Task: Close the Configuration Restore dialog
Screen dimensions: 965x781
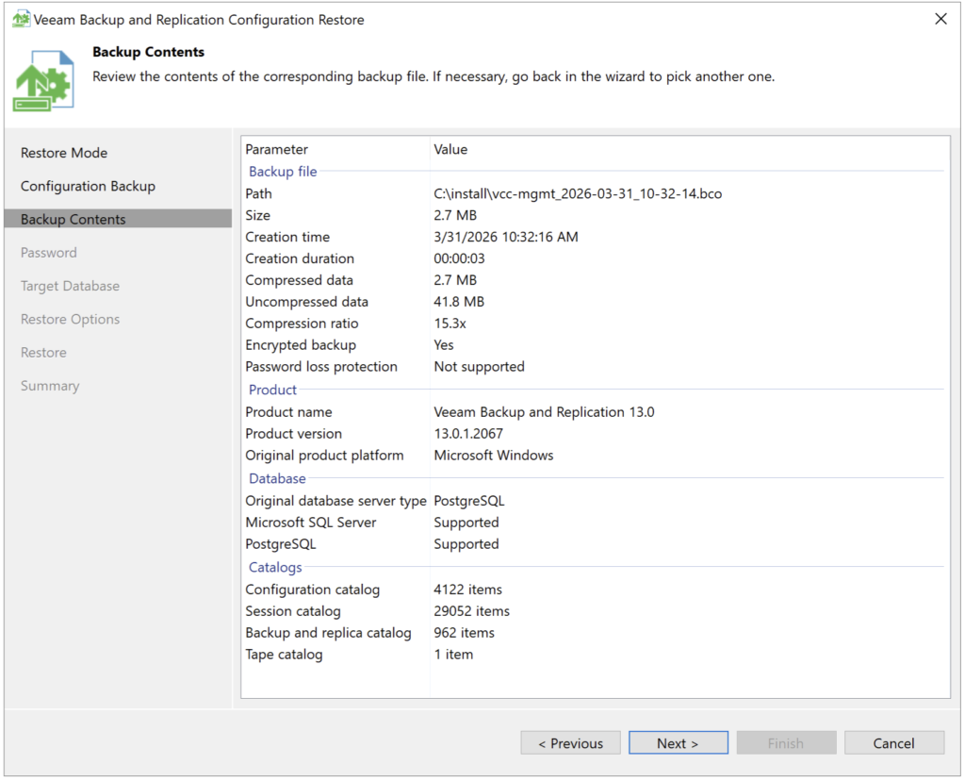Action: (940, 19)
